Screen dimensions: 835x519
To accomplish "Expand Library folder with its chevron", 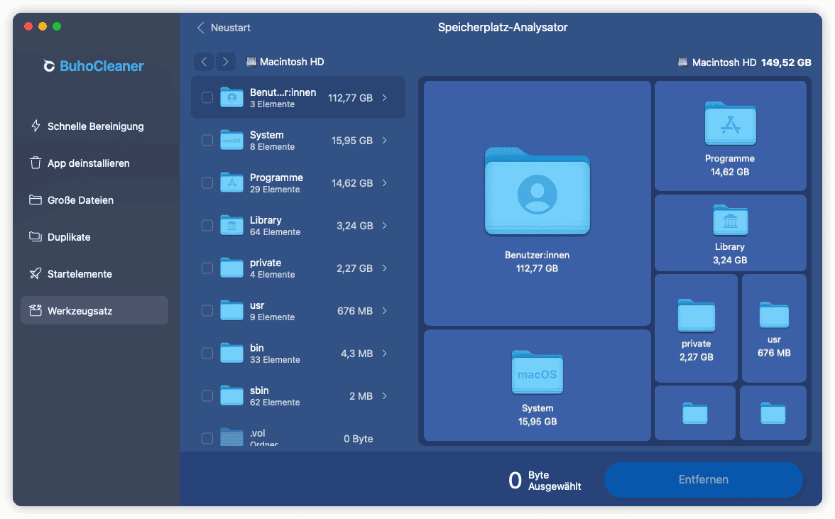I will coord(385,225).
